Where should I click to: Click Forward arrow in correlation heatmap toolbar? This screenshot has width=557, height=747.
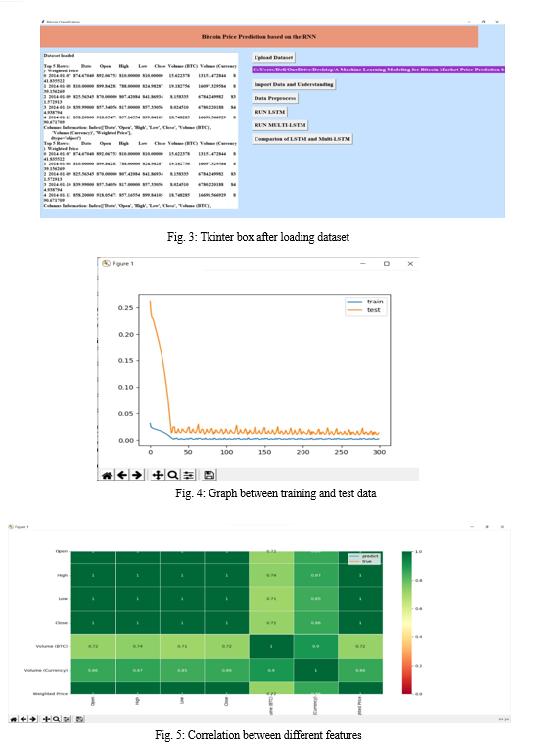(33, 719)
